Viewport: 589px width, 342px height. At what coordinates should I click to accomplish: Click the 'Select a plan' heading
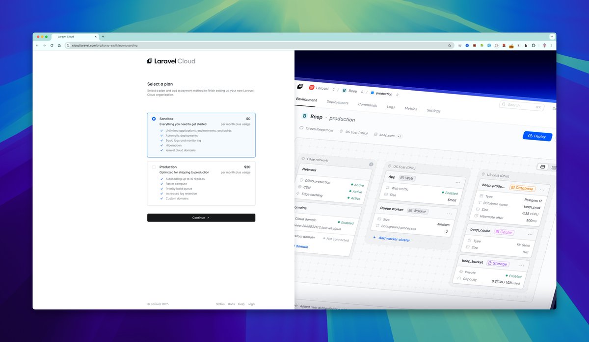pos(160,84)
